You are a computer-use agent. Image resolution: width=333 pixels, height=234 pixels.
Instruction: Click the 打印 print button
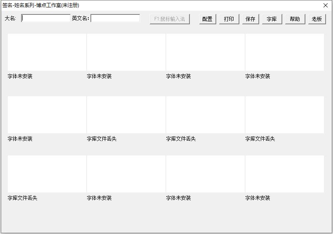tap(229, 19)
